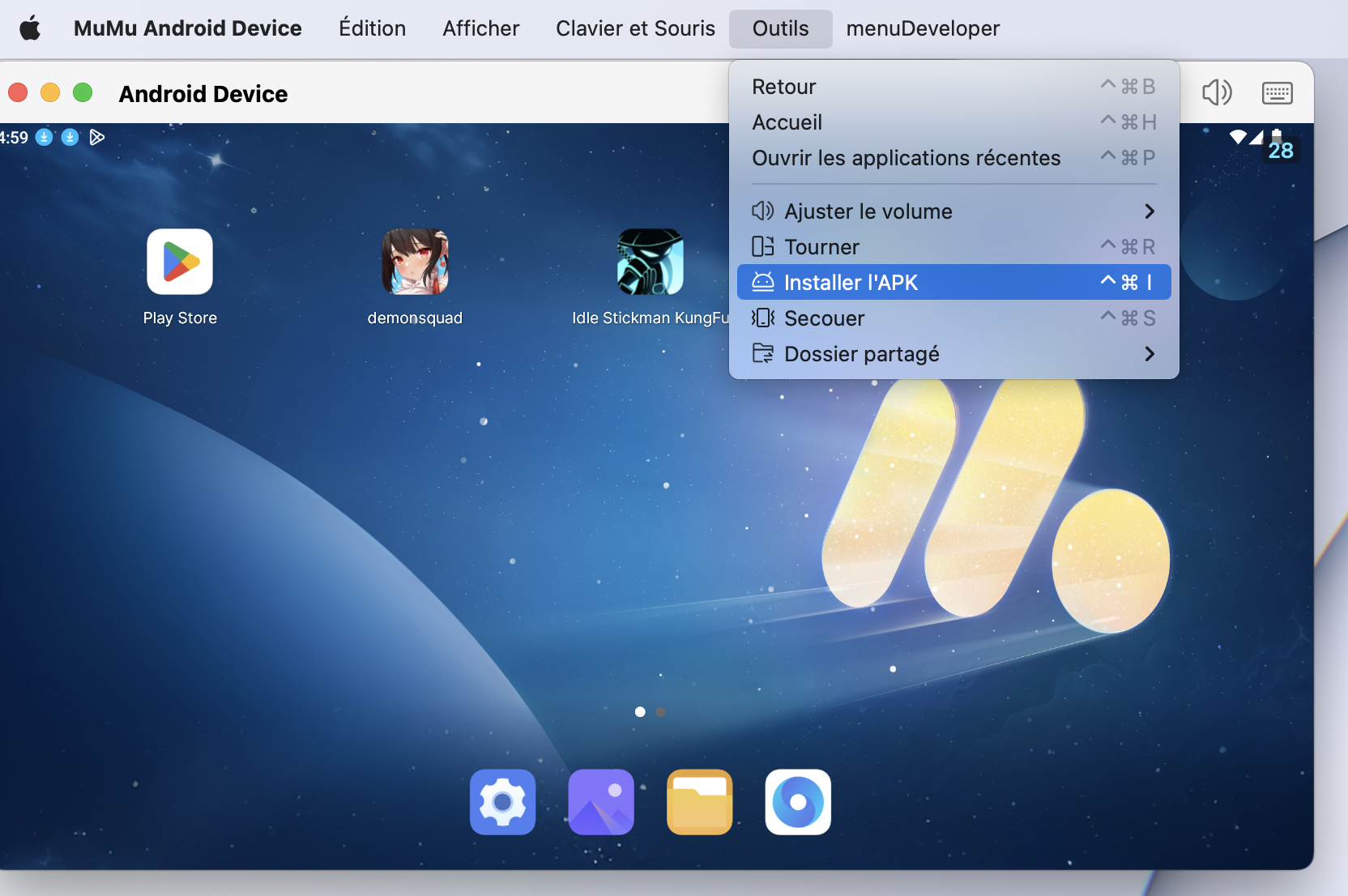Click the Android icon beside Installer l'APK
This screenshot has width=1348, height=896.
(x=763, y=282)
